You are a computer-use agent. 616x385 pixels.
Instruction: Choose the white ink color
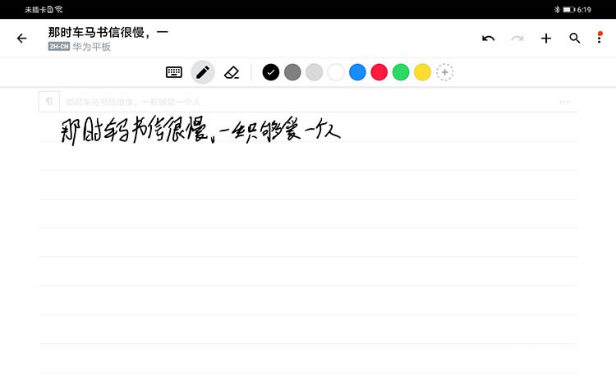pyautogui.click(x=336, y=72)
